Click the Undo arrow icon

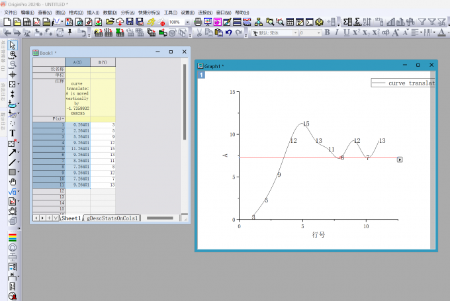pyautogui.click(x=228, y=32)
